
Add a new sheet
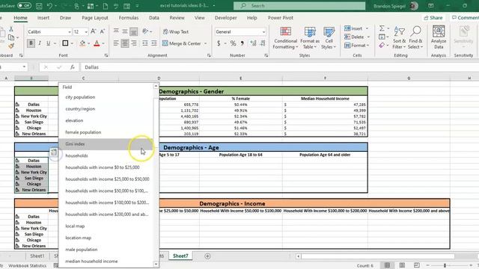point(207,256)
